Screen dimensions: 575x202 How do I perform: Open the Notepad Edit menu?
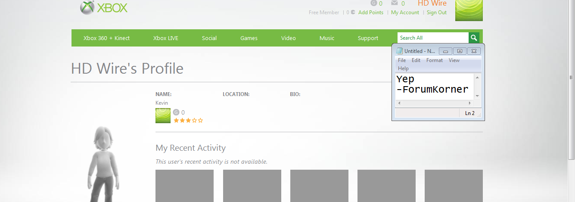416,60
